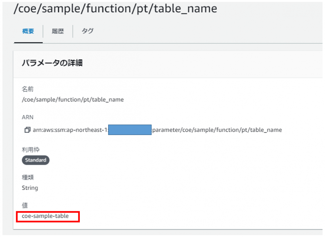Click the divider between 履歴 and タグ
325x237 pixels.
72,31
